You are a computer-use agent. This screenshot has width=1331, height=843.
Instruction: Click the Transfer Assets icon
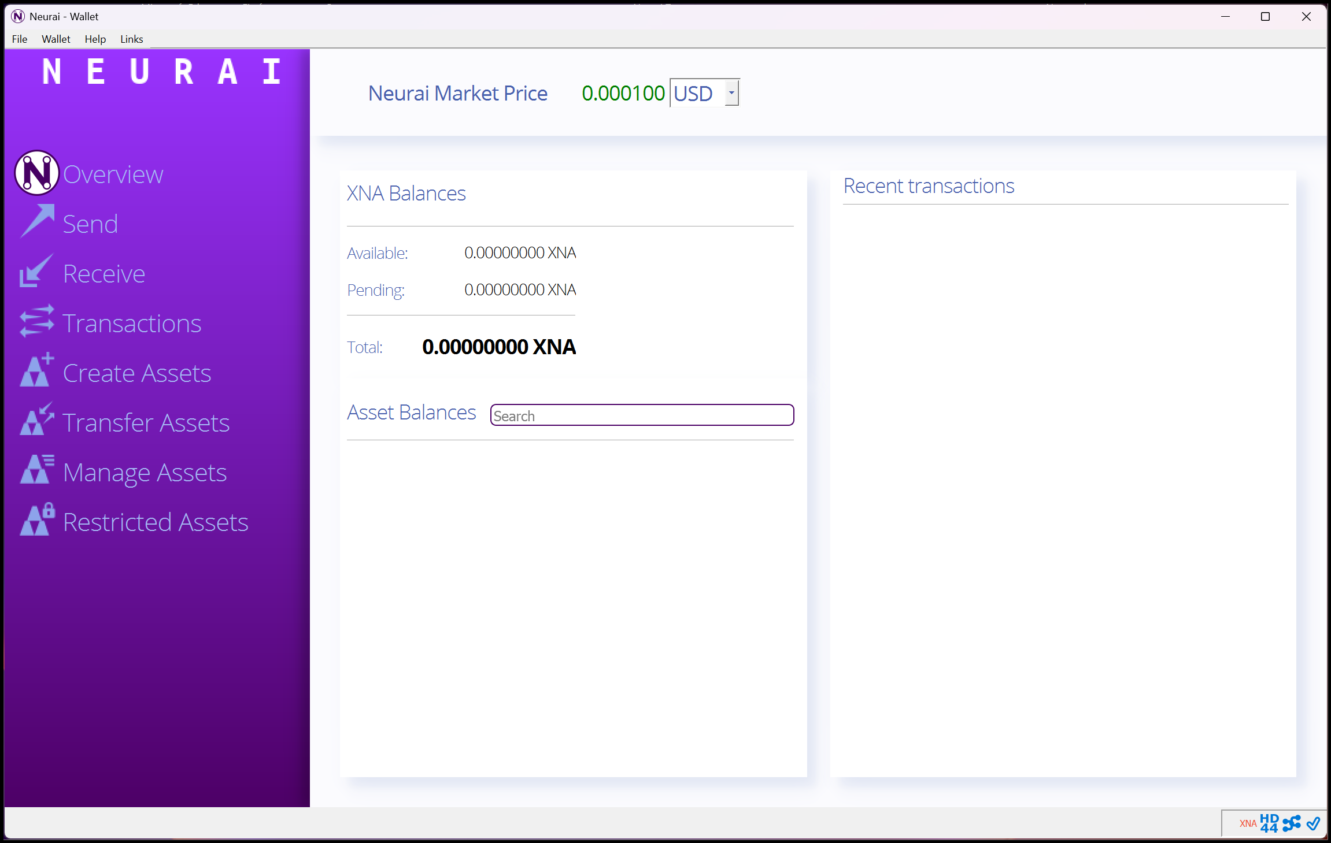pyautogui.click(x=36, y=421)
